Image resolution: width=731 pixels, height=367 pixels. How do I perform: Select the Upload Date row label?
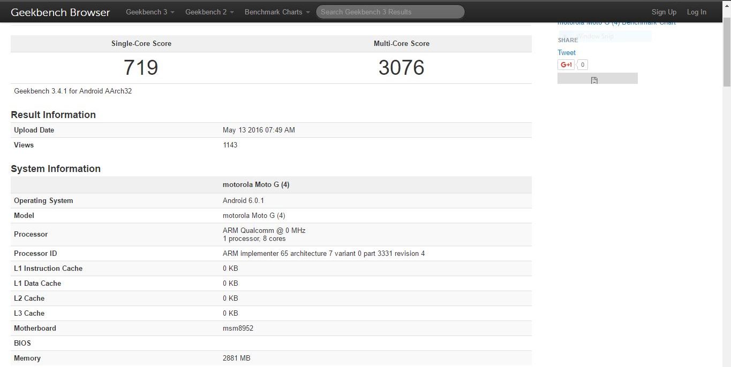[34, 130]
